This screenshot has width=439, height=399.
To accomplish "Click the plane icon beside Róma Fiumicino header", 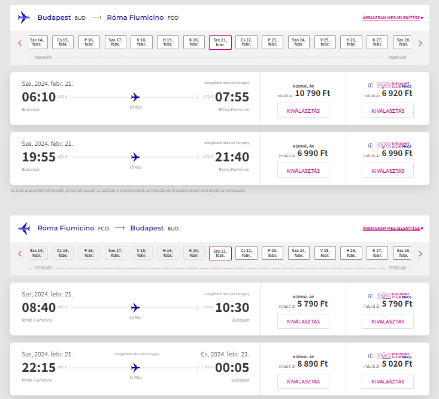I will point(24,228).
